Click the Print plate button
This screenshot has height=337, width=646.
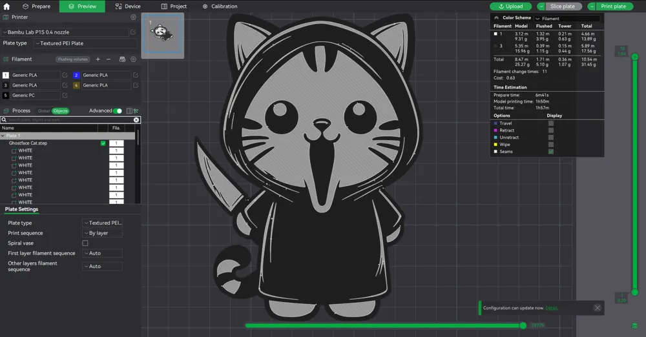613,6
